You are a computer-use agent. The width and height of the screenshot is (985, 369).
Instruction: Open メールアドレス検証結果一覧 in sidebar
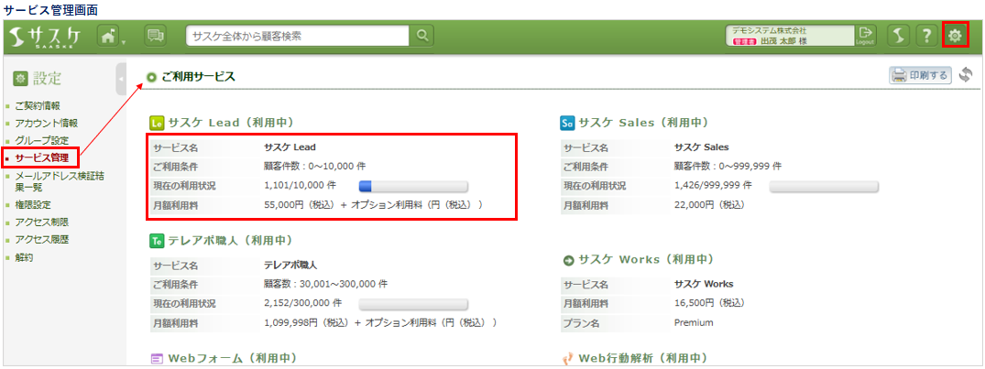pos(60,181)
